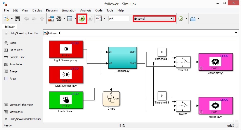Image resolution: width=241 pixels, height=130 pixels.
Task: Click the Stop simulation button
Action: tap(90, 19)
